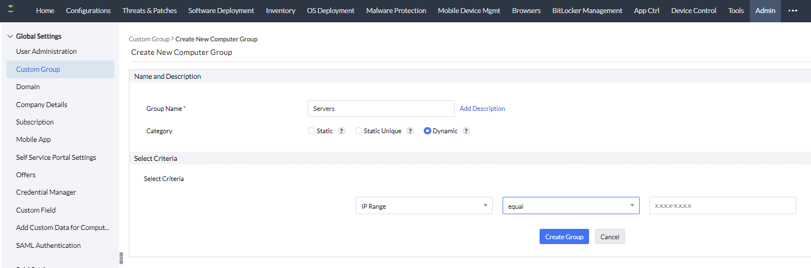Click the IP range value input field

coord(722,206)
